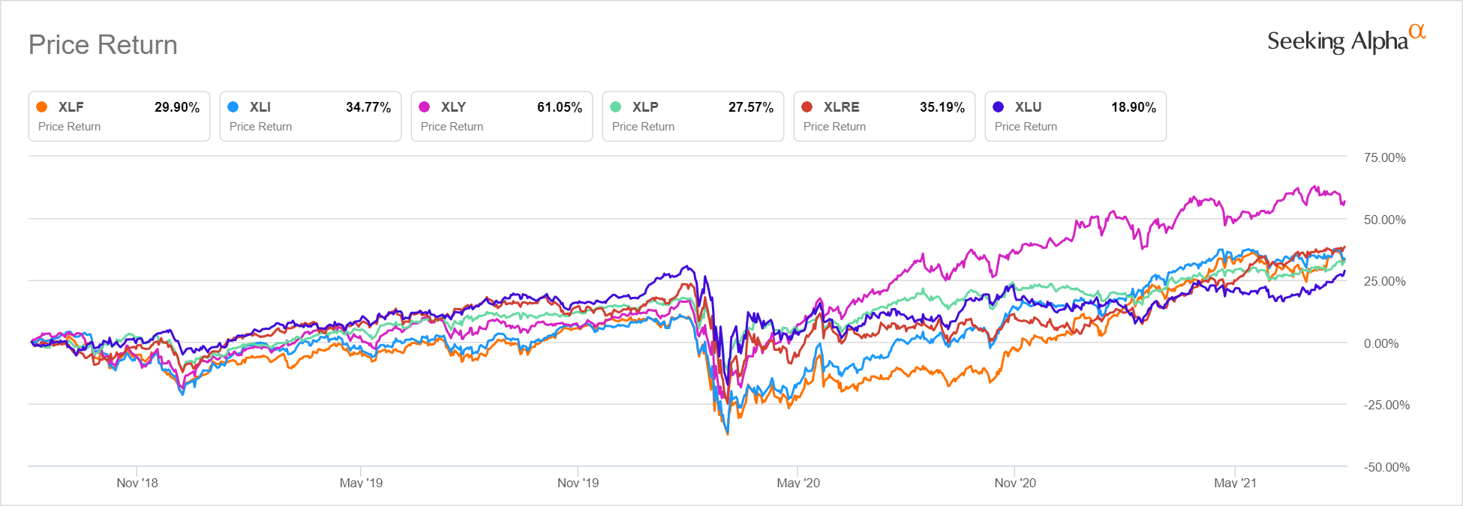Click the purple XLU legend dot
1463x506 pixels.
pyautogui.click(x=999, y=107)
